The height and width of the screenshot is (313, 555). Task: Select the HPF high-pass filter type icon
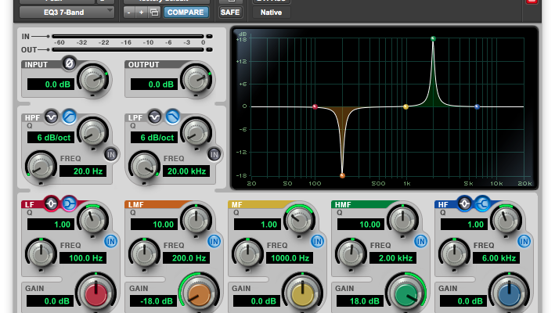pos(68,116)
